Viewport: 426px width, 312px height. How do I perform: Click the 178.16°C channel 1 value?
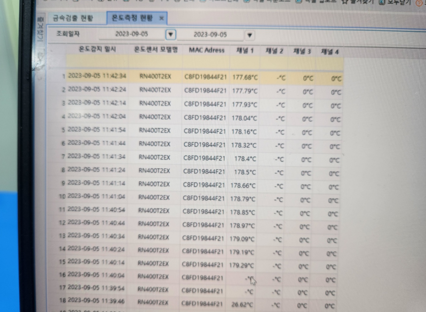point(244,132)
